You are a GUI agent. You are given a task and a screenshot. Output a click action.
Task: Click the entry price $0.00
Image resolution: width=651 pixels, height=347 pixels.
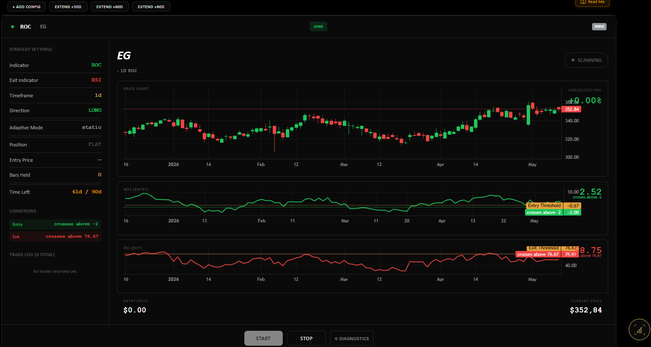pos(135,310)
